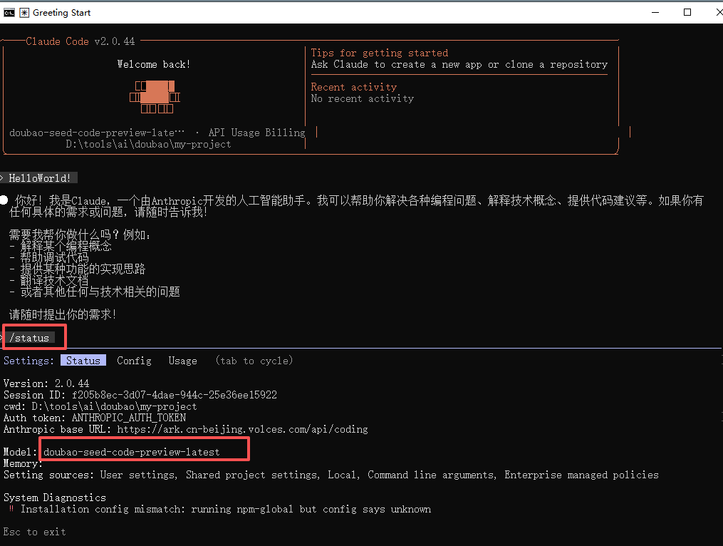Click the line 提供某种功能的实现思路
This screenshot has width=723, height=546.
(78, 269)
